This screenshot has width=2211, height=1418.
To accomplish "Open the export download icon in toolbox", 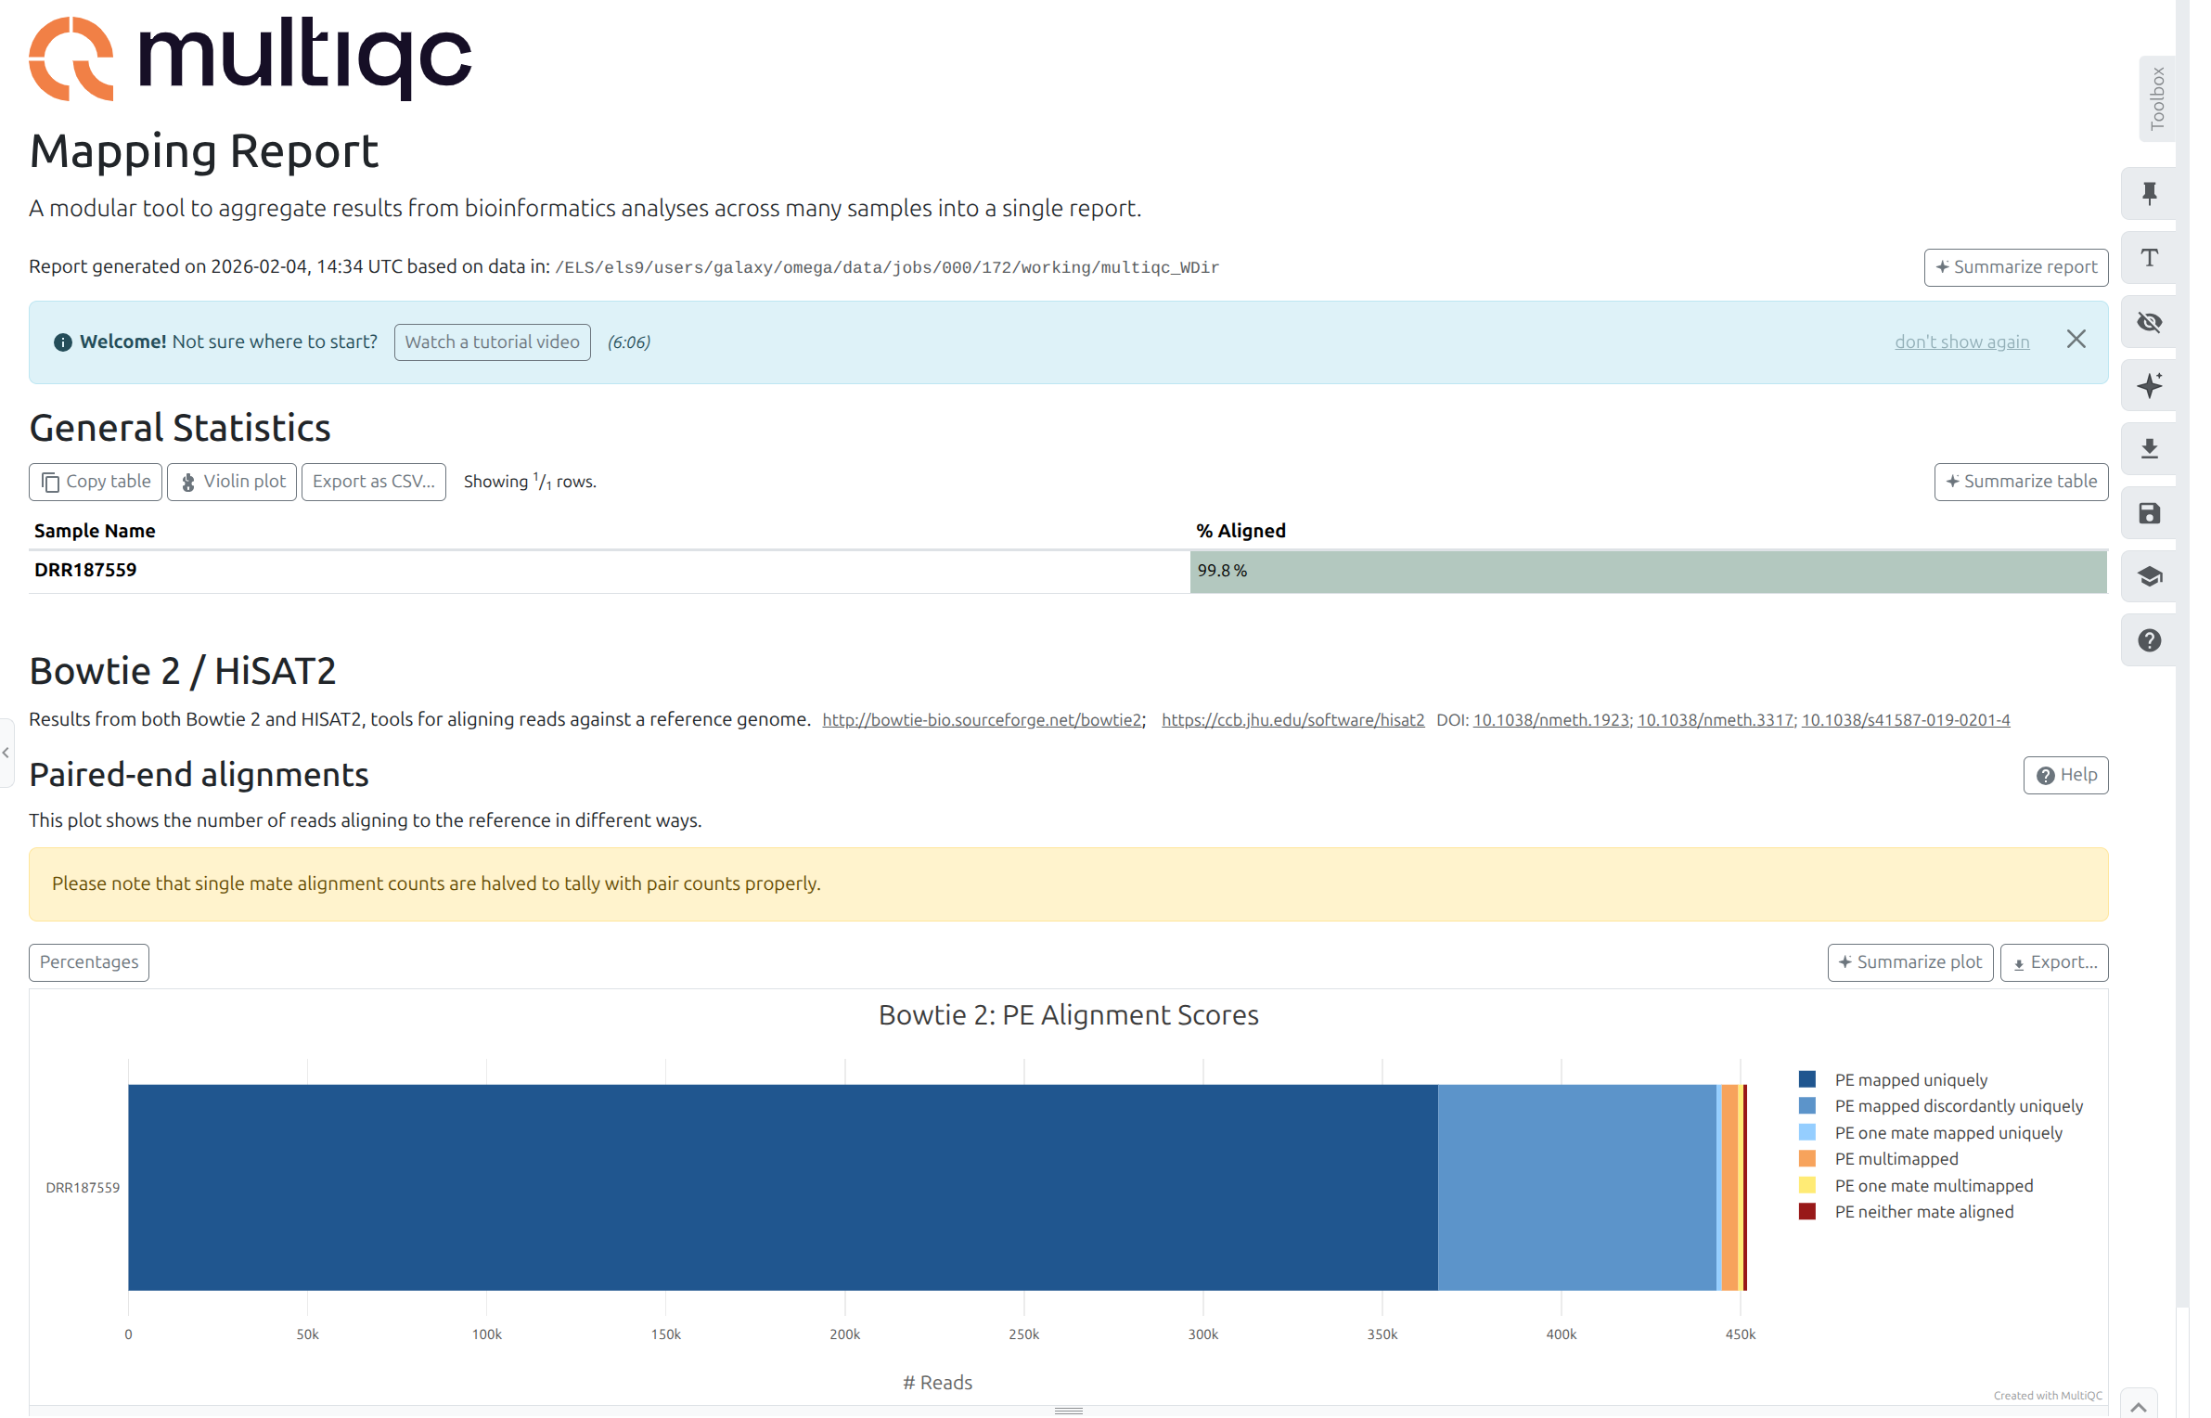I will 2148,449.
